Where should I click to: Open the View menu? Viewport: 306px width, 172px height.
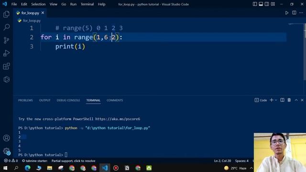[x=53, y=4]
